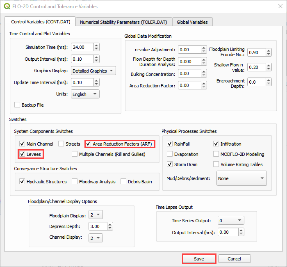Screen dimensions: 287x267
Task: Click the Cancel button
Action: [234, 259]
